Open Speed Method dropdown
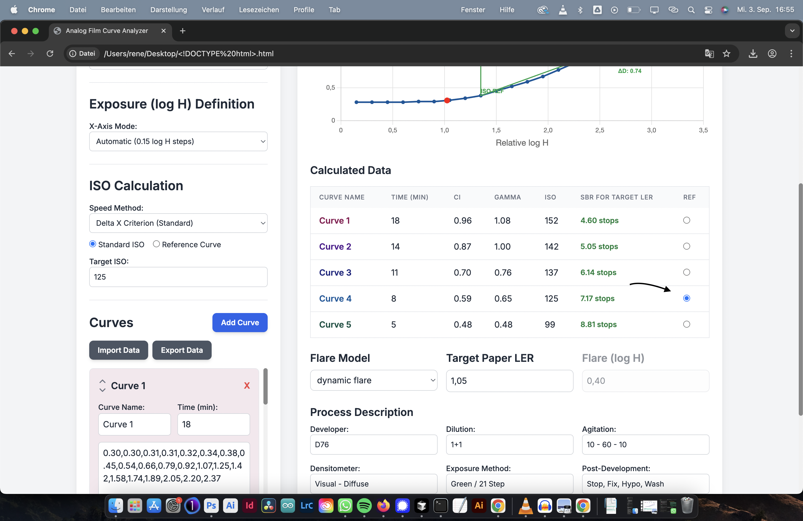This screenshot has height=521, width=803. 178,223
